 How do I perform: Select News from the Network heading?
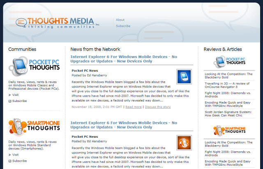pos(95,49)
